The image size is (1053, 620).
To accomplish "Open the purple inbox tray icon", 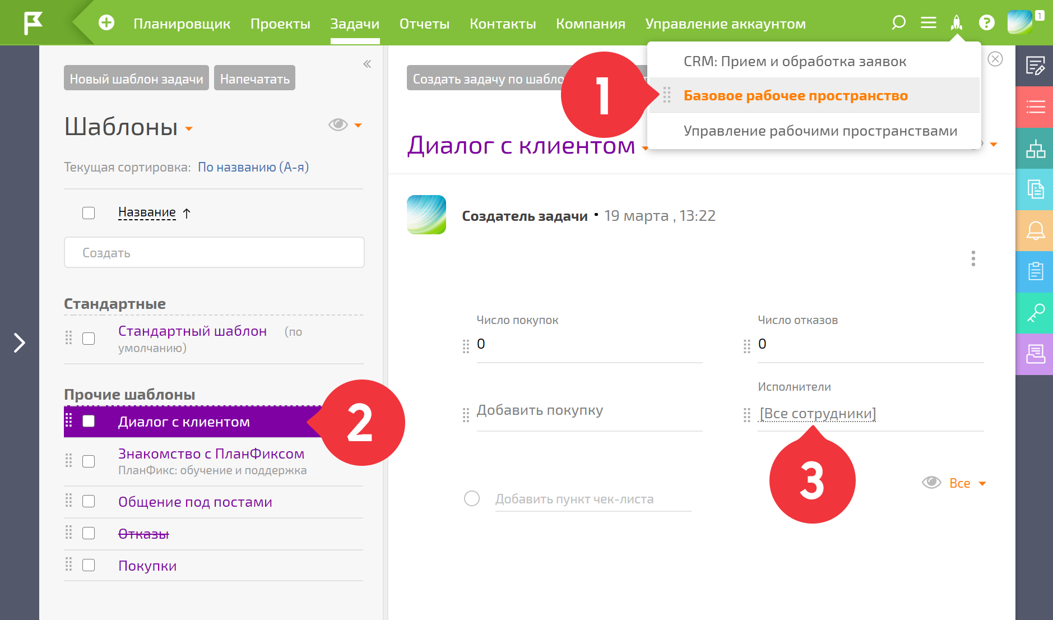I will tap(1035, 354).
